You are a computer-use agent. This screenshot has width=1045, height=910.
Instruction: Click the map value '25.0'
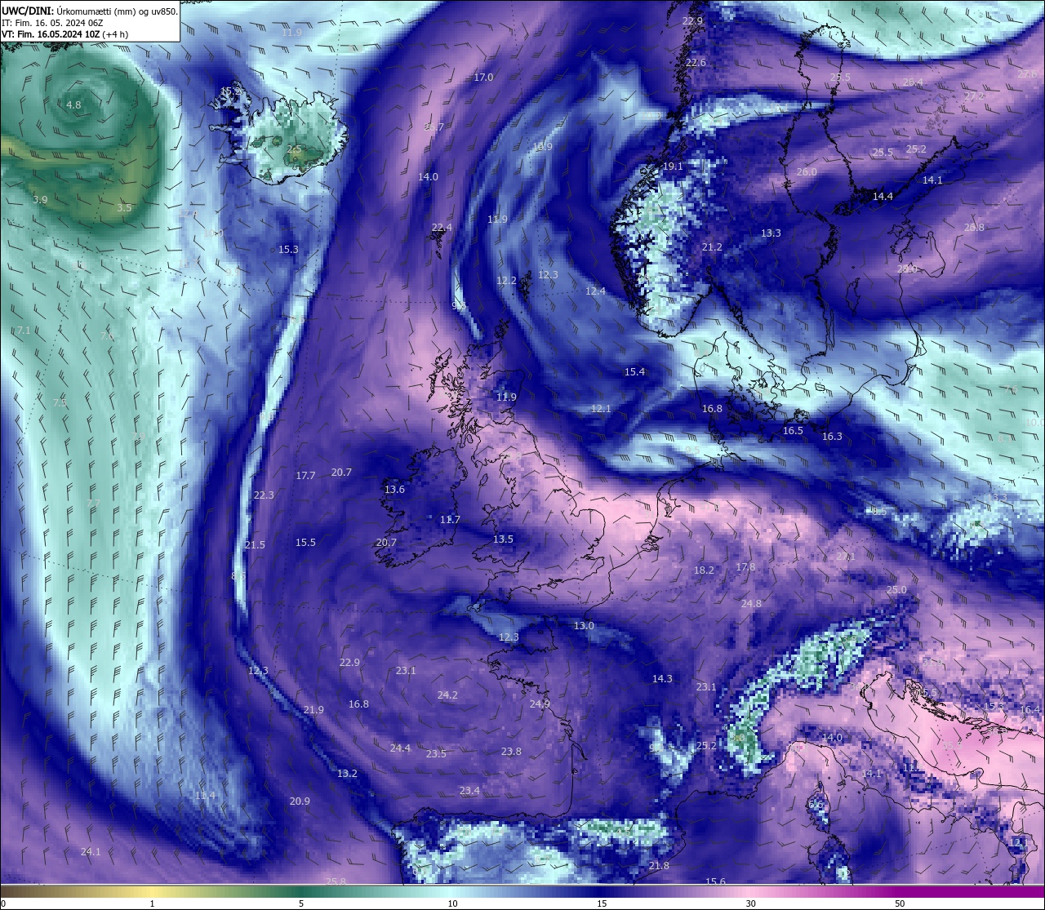tap(896, 589)
